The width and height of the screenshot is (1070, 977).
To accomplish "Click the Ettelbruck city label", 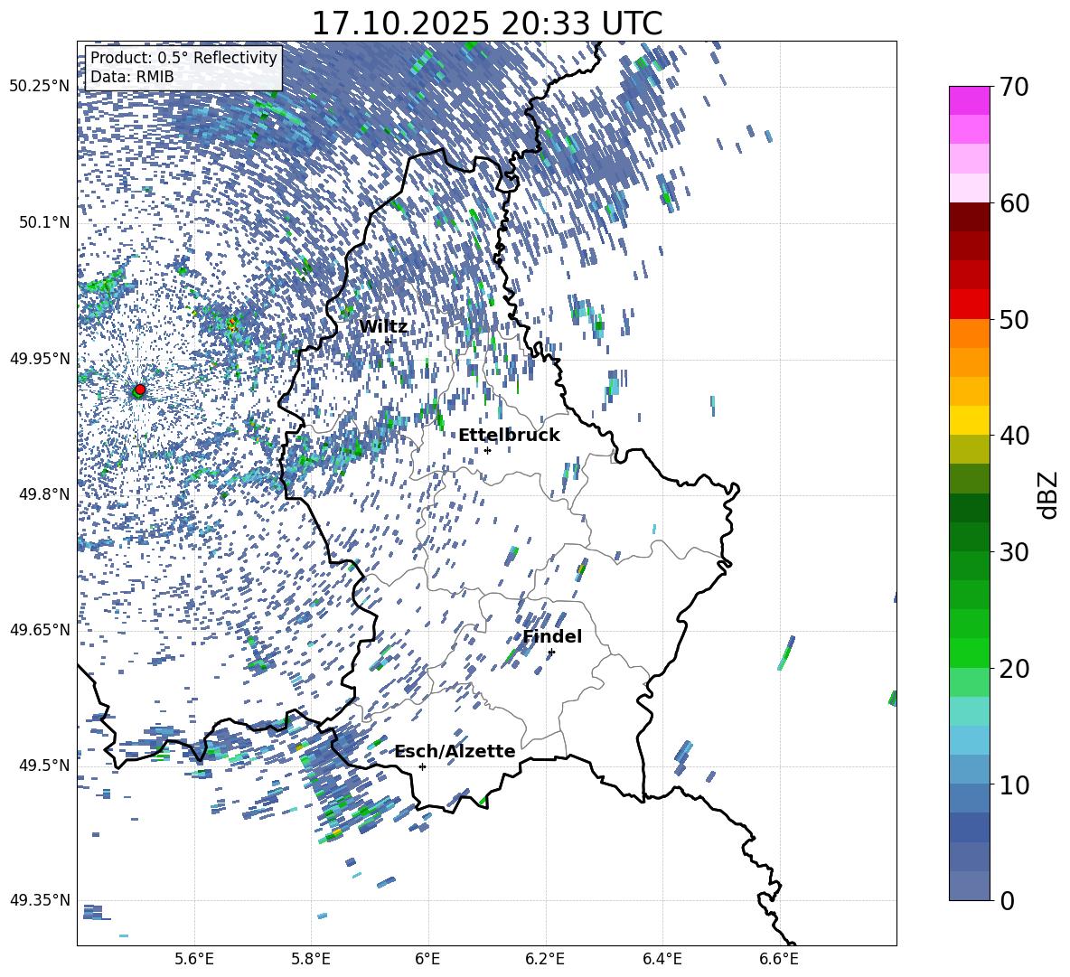I will [509, 436].
